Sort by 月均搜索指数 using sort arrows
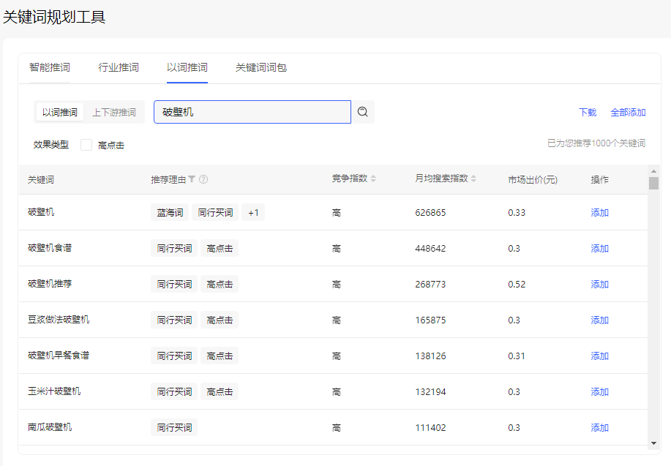 (474, 179)
